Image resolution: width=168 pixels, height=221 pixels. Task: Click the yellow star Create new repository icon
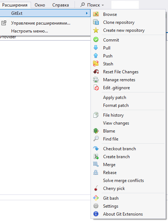click(x=96, y=30)
